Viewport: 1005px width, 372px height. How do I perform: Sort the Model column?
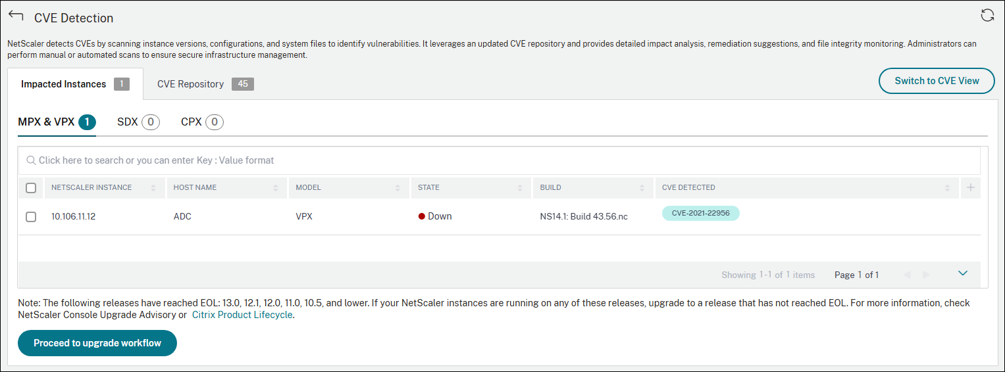(398, 188)
